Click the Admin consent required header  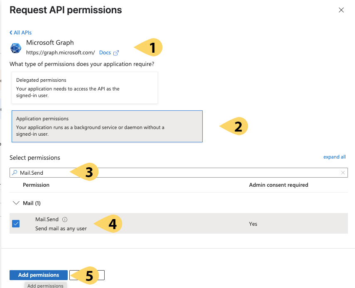coord(279,185)
